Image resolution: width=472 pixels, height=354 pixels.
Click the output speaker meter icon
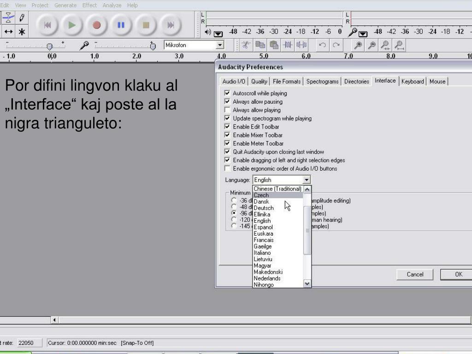pyautogui.click(x=208, y=32)
